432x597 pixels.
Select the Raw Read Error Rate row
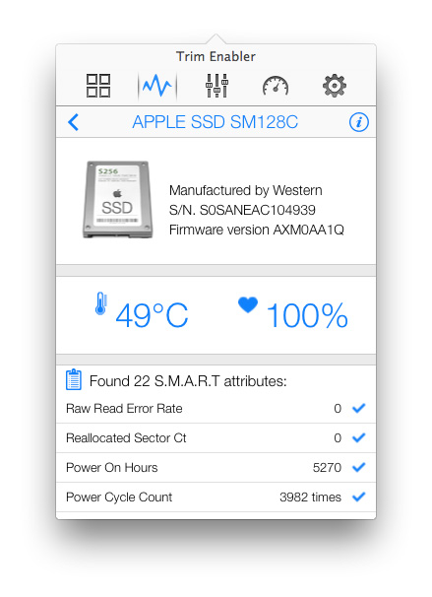pyautogui.click(x=216, y=409)
